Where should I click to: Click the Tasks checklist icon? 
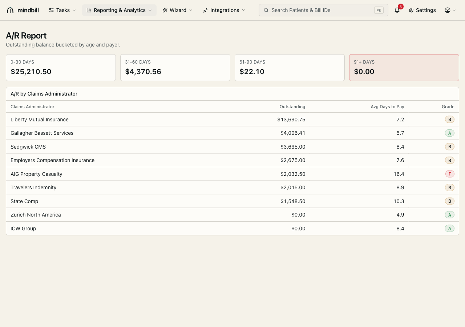coord(51,10)
